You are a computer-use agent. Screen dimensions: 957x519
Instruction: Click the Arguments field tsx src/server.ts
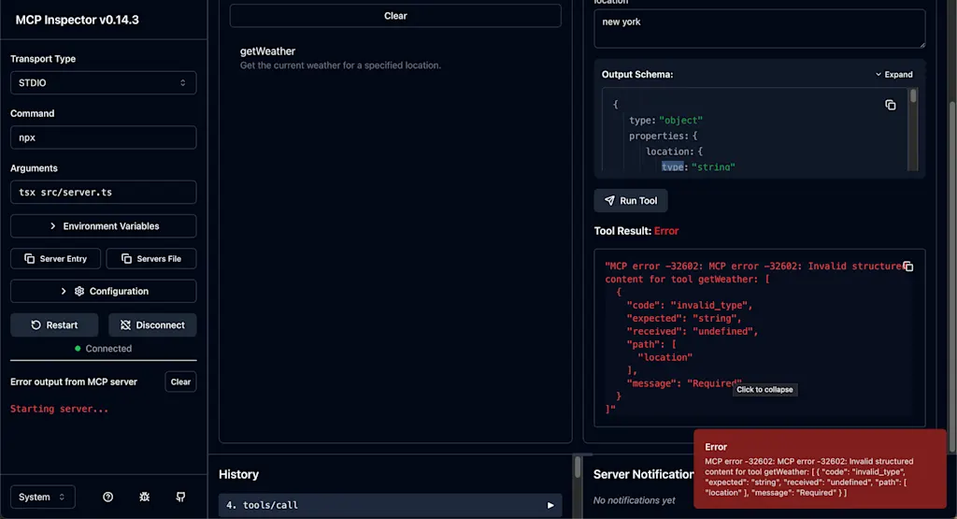point(103,193)
